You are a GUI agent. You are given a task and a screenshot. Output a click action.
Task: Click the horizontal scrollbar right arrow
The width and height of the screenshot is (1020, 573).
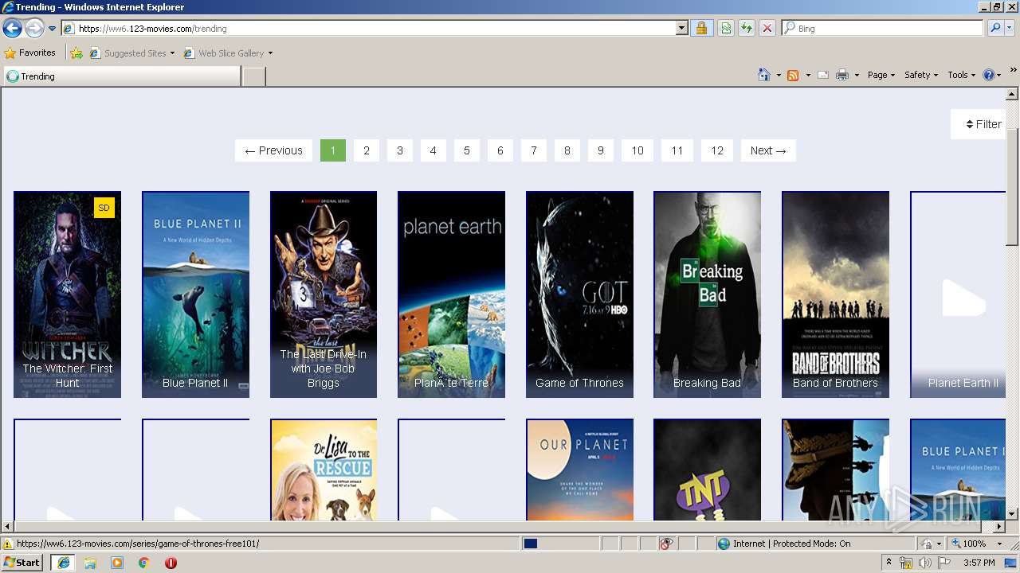(x=999, y=527)
